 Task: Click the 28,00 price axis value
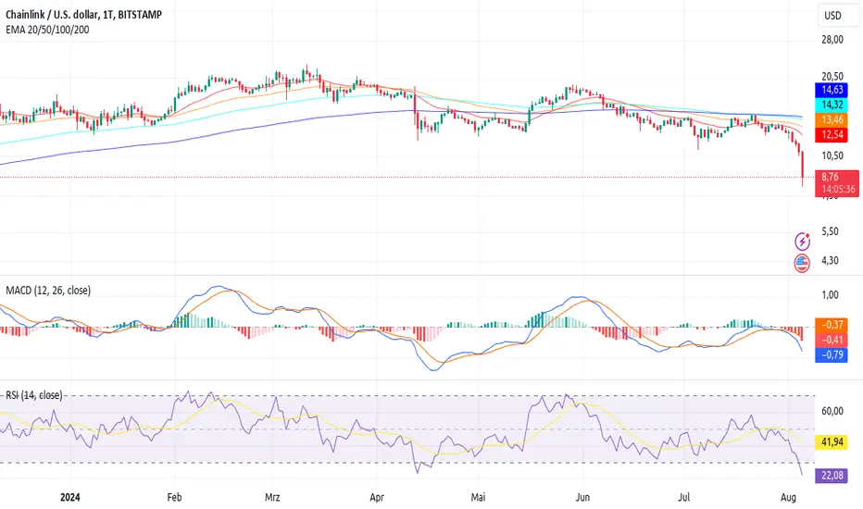(x=832, y=40)
